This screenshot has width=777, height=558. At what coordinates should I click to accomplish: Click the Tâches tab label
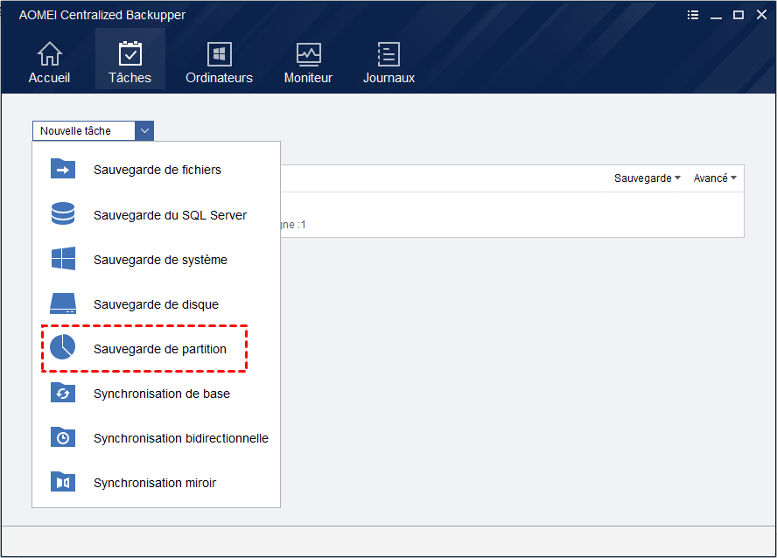pyautogui.click(x=129, y=78)
